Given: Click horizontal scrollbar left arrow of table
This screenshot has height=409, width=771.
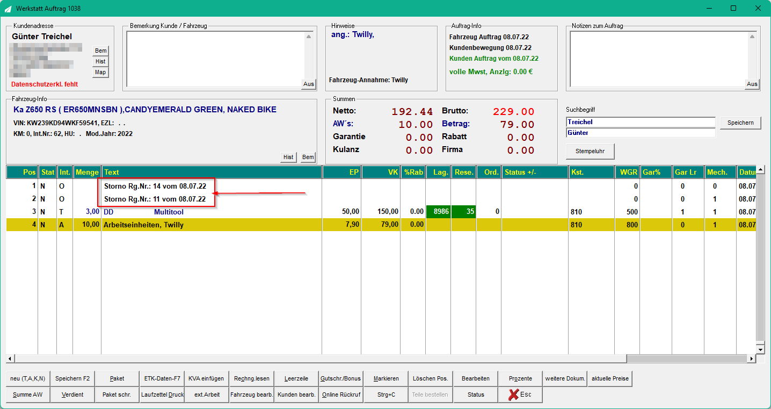Looking at the screenshot, I should point(10,358).
